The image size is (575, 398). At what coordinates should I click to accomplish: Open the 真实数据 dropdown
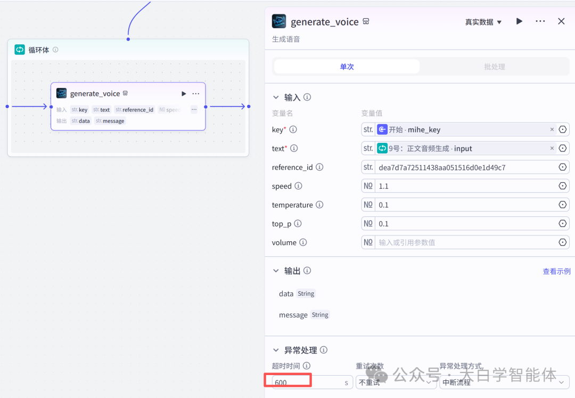(x=483, y=22)
